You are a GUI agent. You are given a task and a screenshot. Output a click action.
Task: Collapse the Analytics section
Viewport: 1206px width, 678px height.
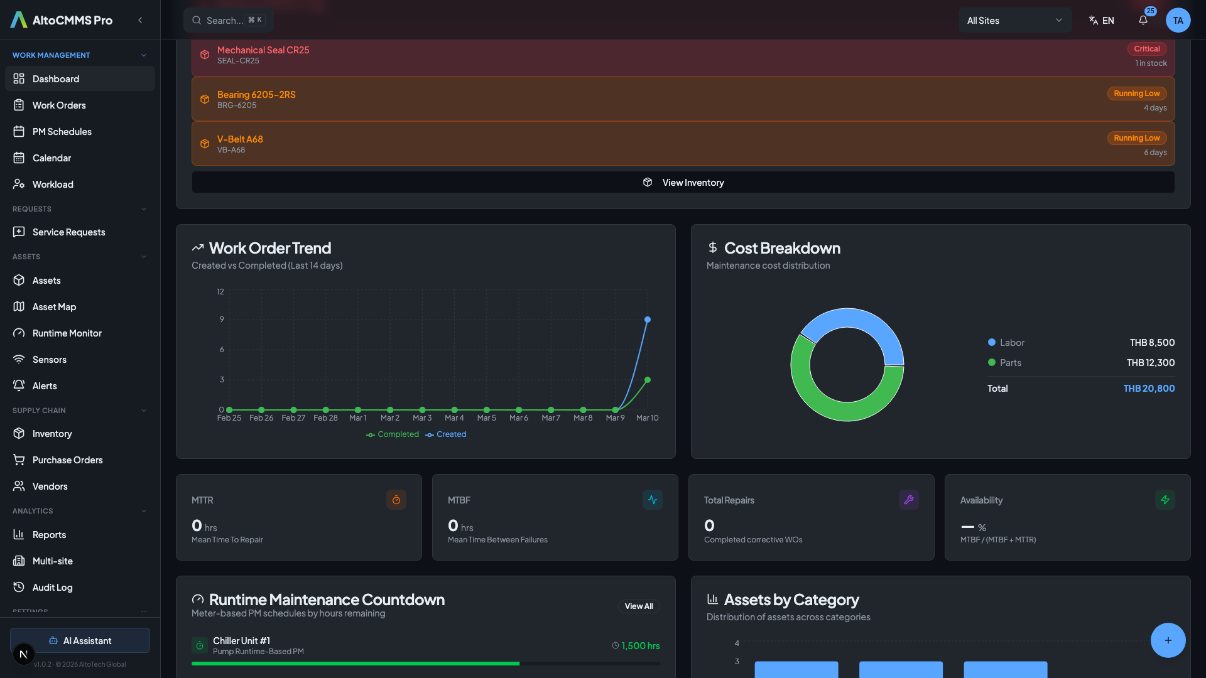point(144,511)
